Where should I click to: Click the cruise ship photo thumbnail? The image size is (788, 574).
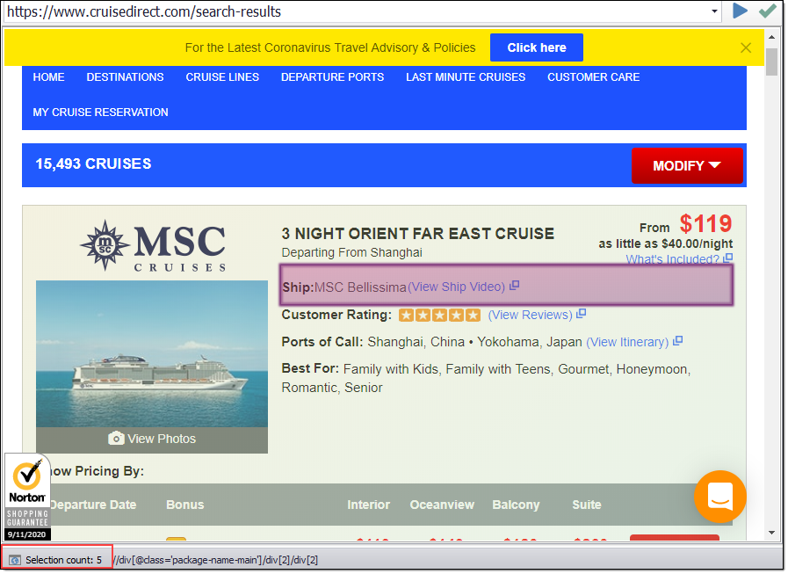point(152,353)
